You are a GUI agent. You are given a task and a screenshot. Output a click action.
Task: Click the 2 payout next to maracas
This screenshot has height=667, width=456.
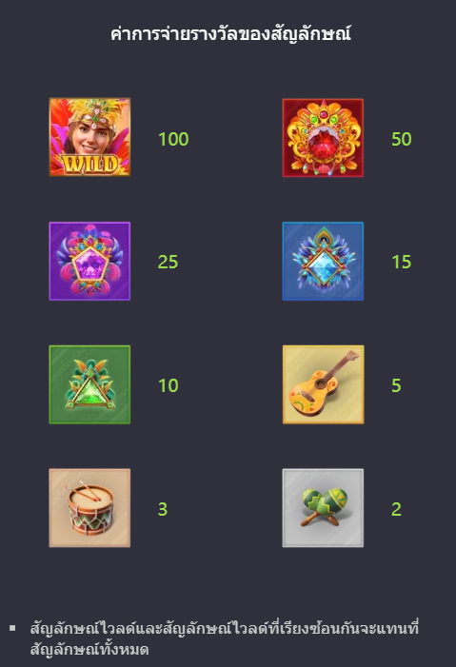pyautogui.click(x=396, y=509)
